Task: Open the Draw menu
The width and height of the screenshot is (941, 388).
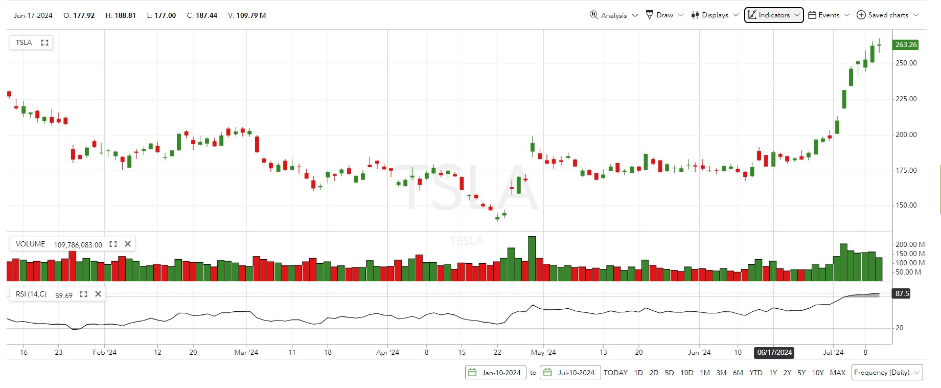Action: [x=664, y=15]
